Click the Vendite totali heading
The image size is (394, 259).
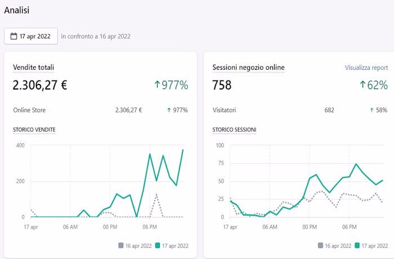click(33, 68)
